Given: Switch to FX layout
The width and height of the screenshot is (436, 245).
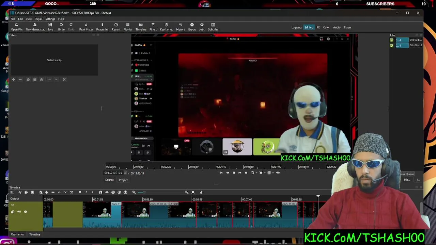Looking at the screenshot, I should click(318, 28).
